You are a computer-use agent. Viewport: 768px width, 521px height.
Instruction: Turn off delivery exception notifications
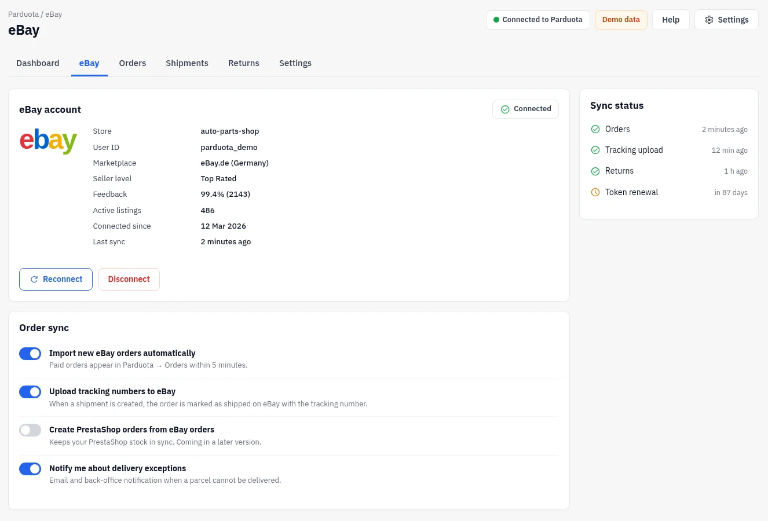click(x=30, y=469)
